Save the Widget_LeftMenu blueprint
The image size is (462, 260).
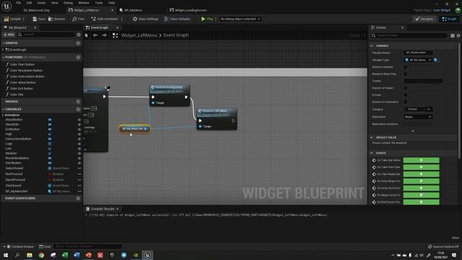39,19
